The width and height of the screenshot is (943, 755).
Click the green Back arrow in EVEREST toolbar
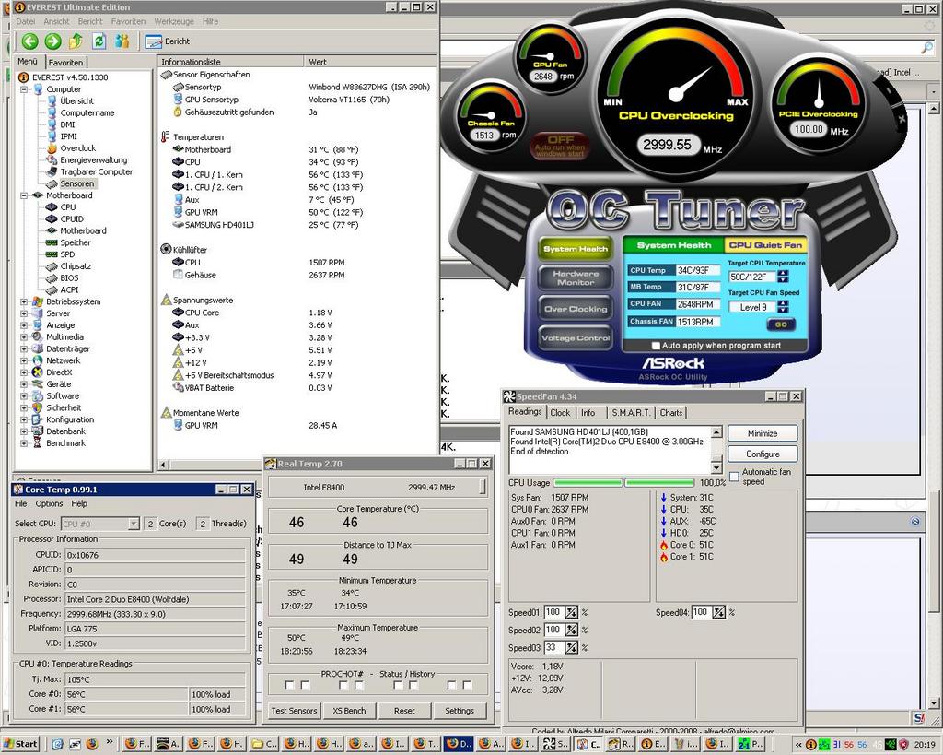click(x=29, y=41)
